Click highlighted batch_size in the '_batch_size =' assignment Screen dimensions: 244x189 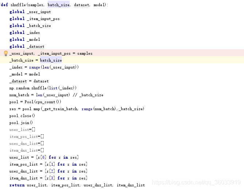pos(51,60)
